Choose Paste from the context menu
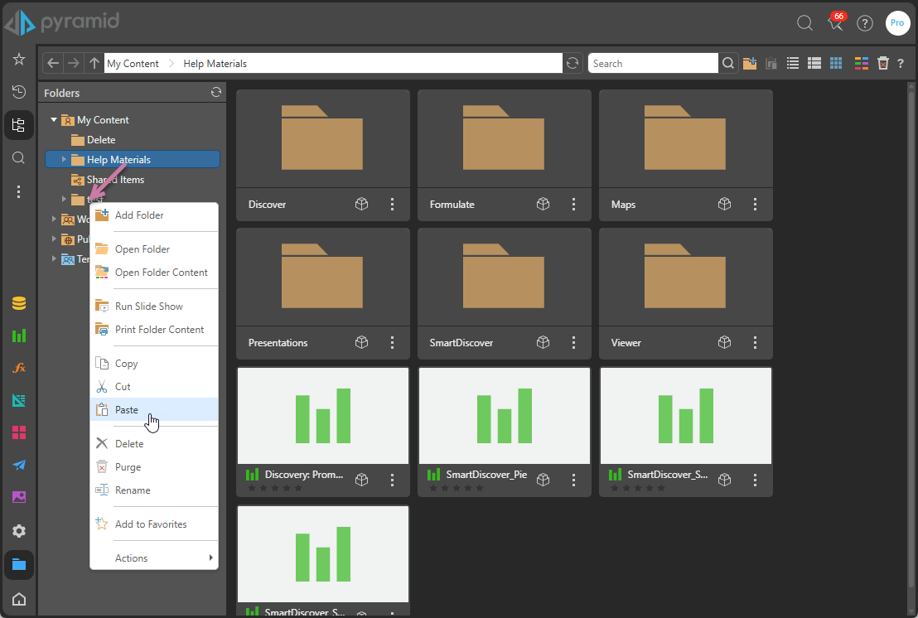 [127, 410]
